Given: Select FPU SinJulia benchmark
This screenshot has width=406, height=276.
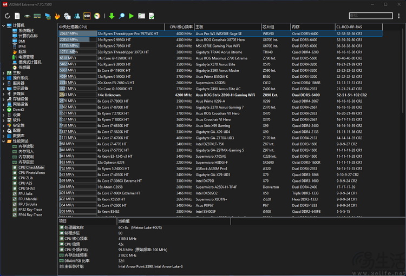Looking at the screenshot, I should point(28,204).
